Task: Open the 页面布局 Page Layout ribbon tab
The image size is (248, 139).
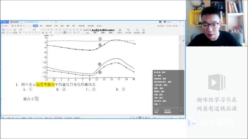Action: click(49, 26)
